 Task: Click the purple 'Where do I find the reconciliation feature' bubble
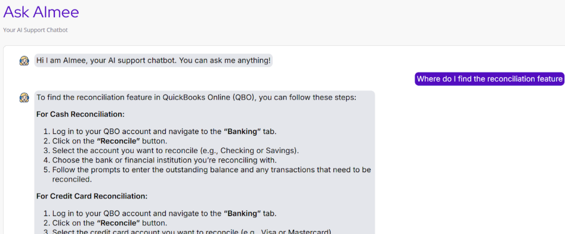point(490,79)
